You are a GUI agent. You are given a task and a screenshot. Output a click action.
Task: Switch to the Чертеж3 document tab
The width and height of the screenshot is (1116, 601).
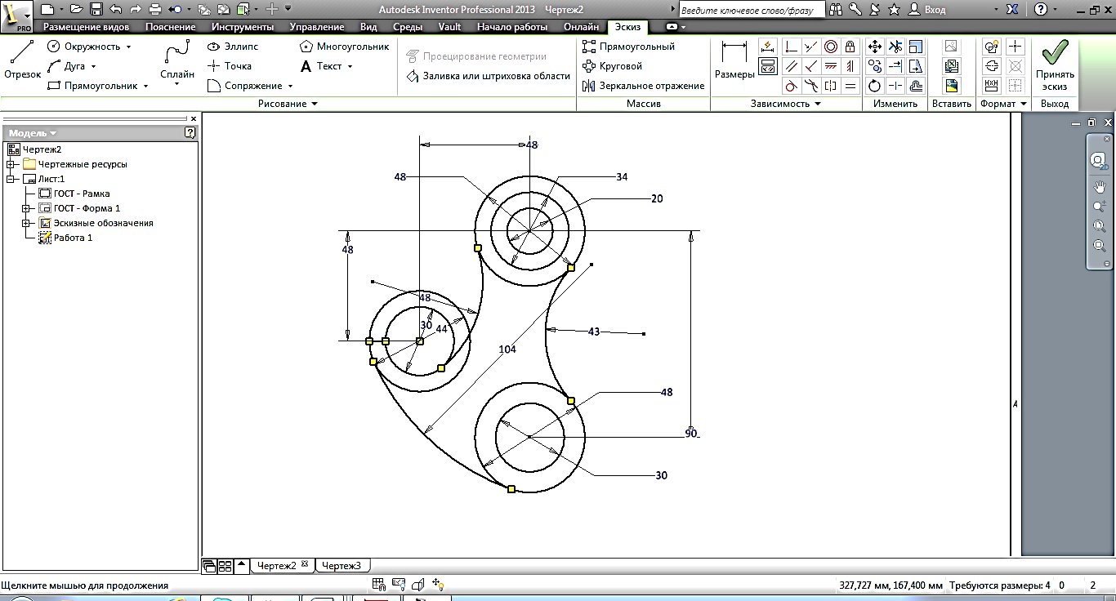pos(341,566)
